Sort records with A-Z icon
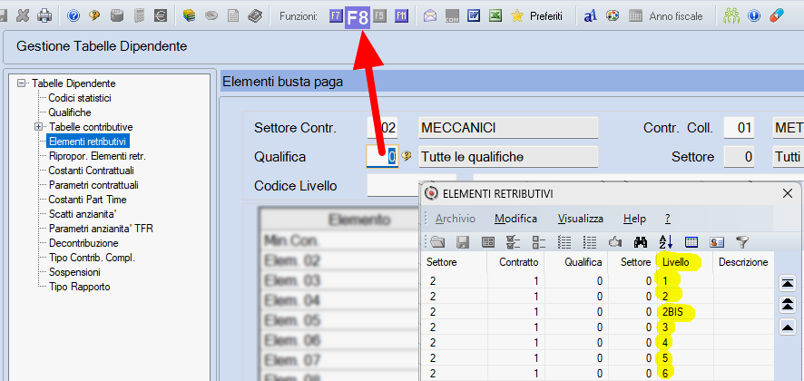The width and height of the screenshot is (804, 381). (x=665, y=241)
